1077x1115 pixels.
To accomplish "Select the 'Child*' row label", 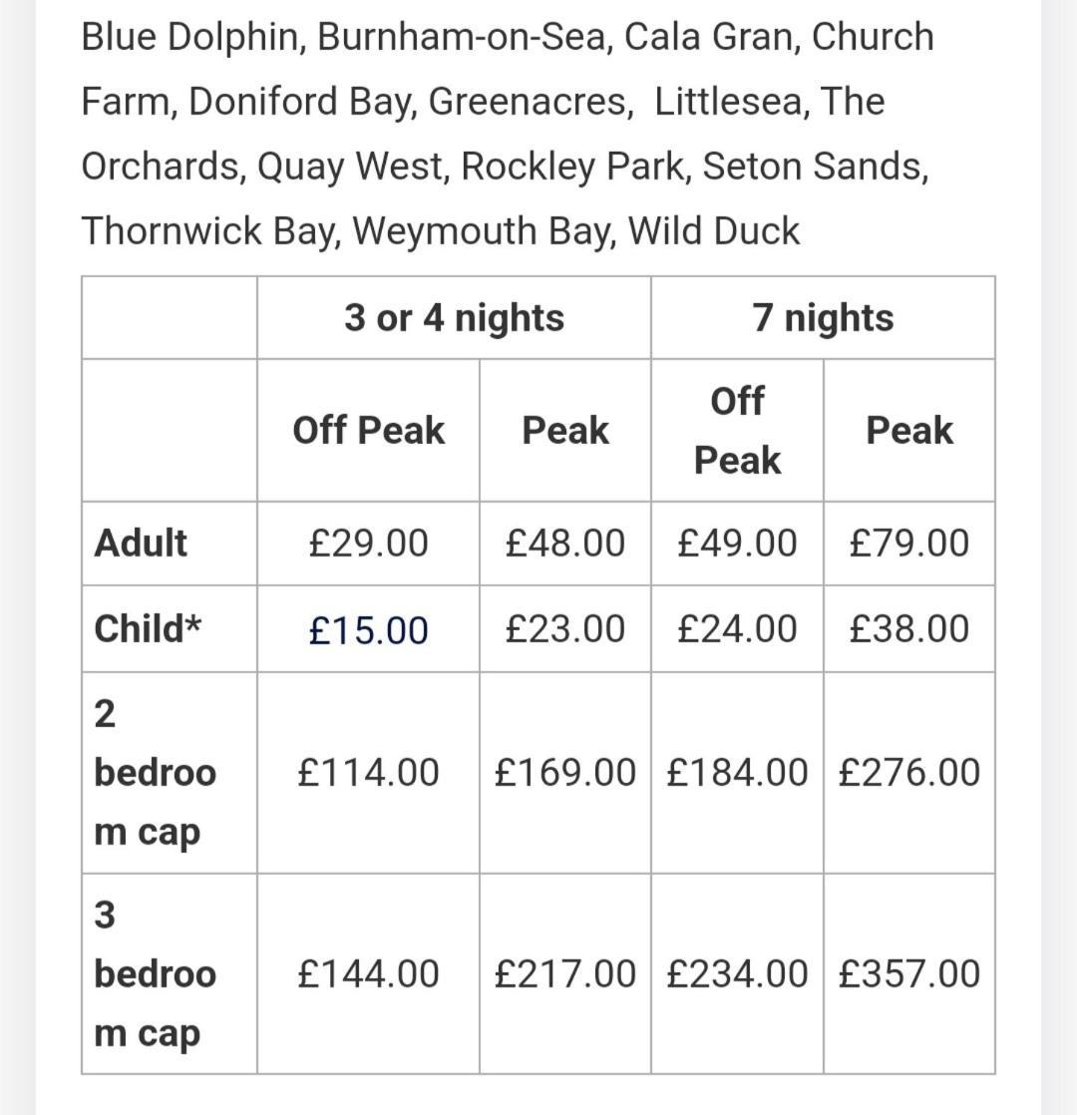I will [148, 628].
